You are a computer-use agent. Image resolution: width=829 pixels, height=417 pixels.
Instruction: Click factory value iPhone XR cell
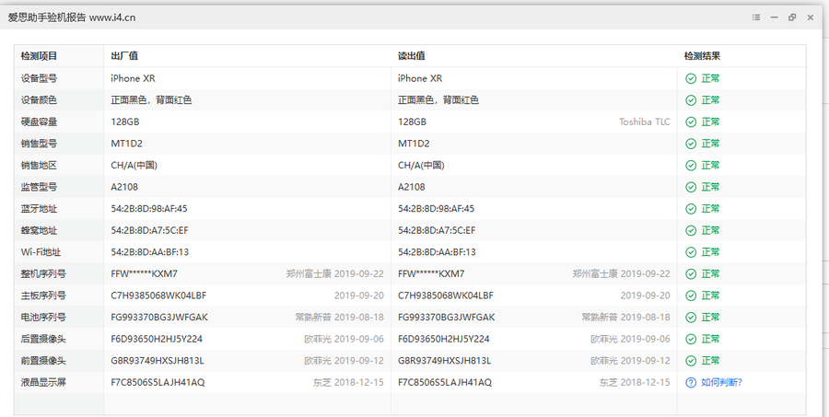click(133, 78)
